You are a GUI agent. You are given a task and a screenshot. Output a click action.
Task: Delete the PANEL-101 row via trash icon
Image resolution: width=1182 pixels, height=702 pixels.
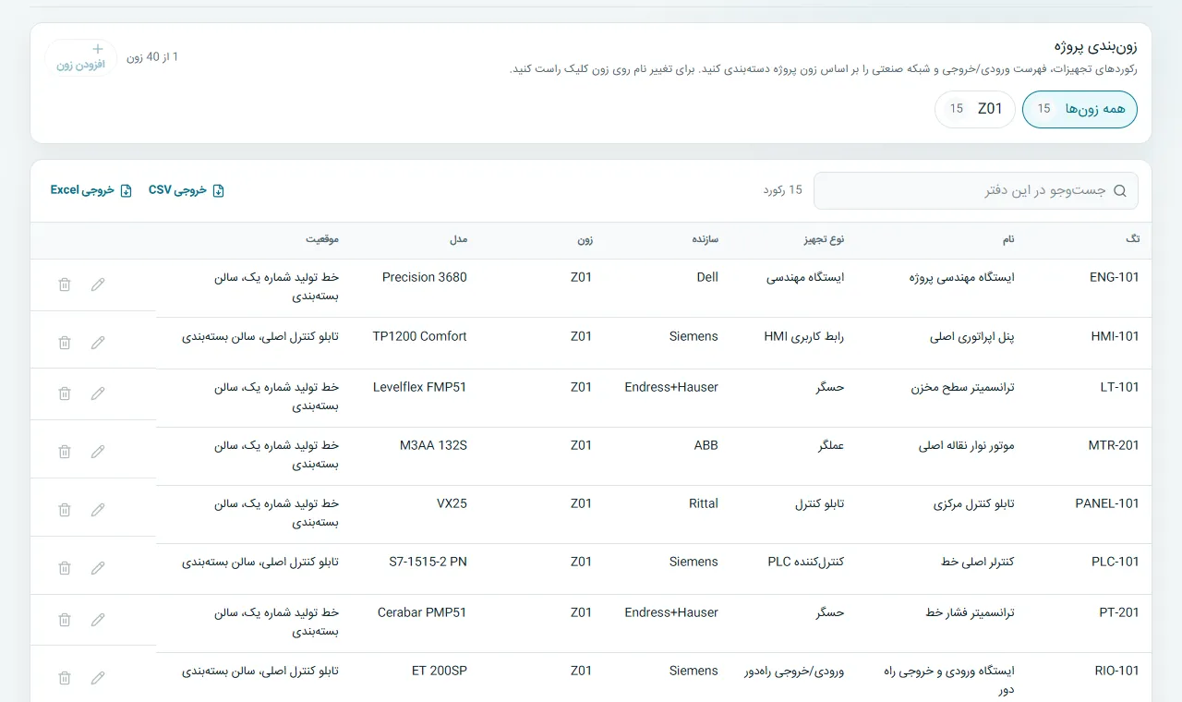tap(65, 510)
